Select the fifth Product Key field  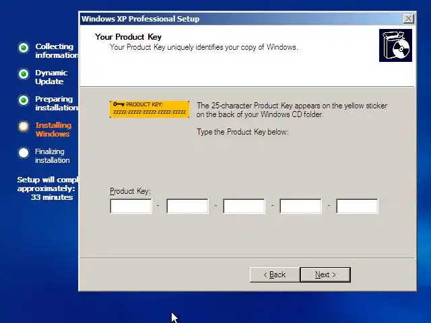tap(357, 206)
